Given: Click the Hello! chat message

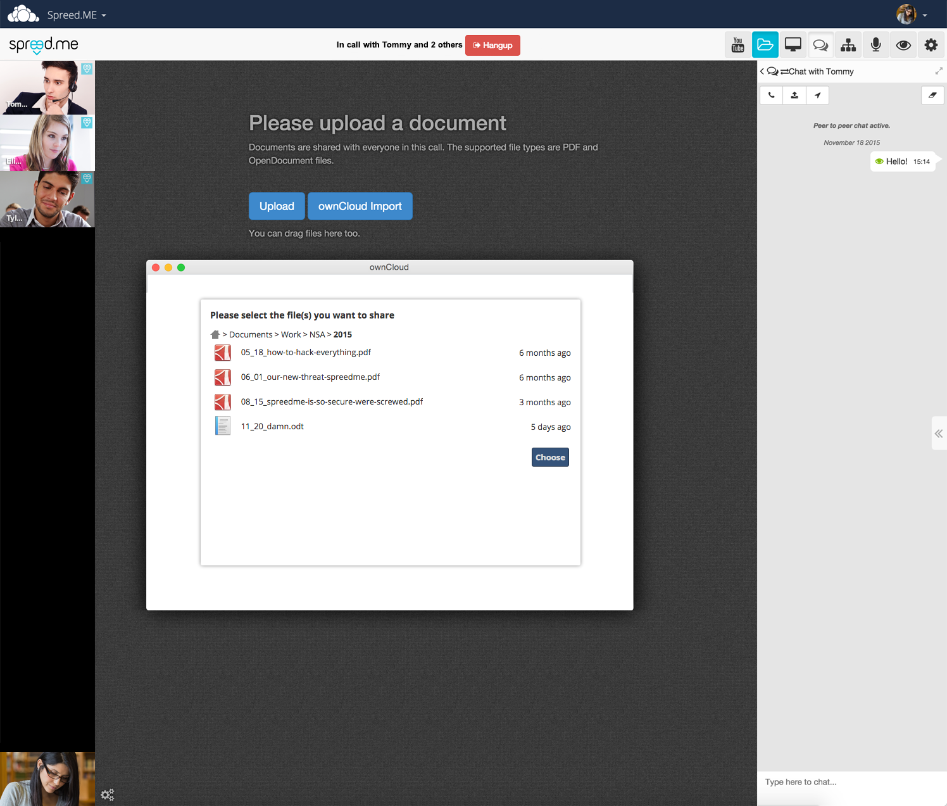Looking at the screenshot, I should (x=903, y=161).
